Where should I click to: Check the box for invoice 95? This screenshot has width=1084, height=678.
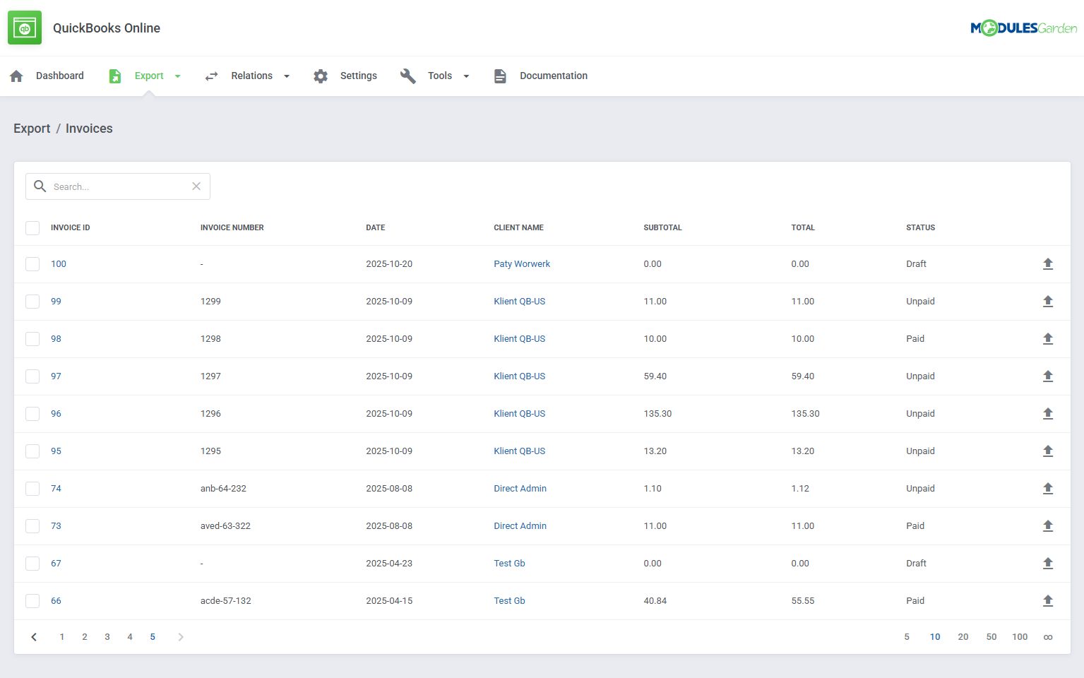(x=32, y=451)
